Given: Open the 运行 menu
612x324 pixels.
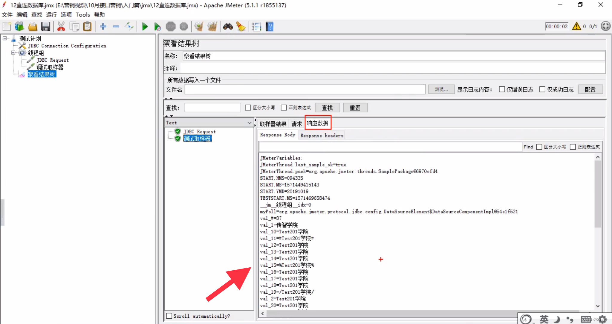Looking at the screenshot, I should (x=51, y=15).
